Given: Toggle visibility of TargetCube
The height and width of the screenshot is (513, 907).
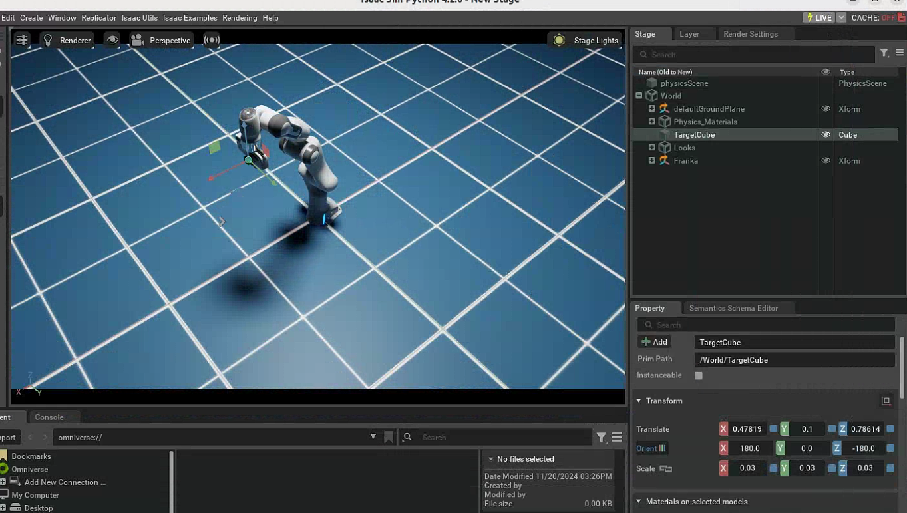Looking at the screenshot, I should [826, 134].
